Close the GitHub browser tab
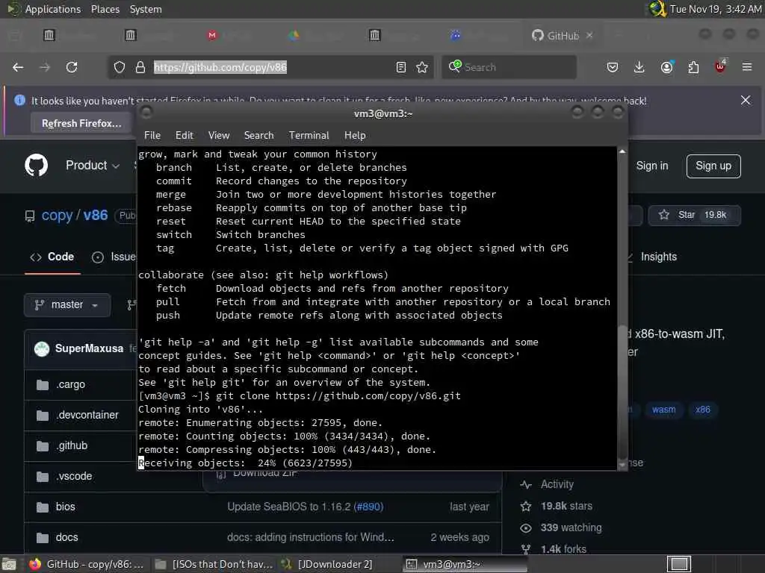765x573 pixels. (x=589, y=35)
